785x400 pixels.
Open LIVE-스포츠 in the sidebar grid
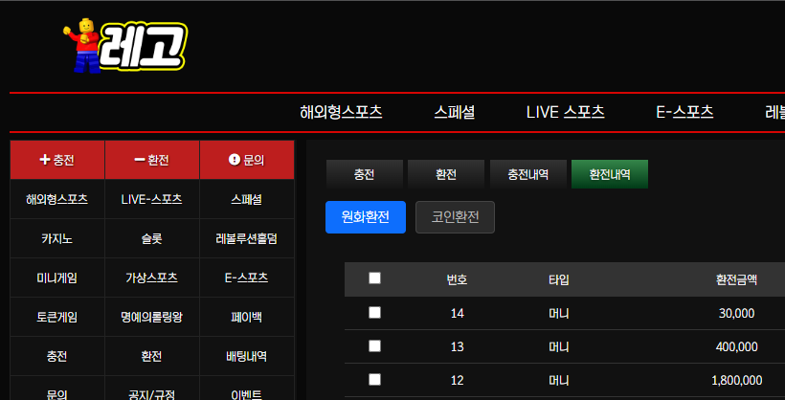[x=151, y=199]
